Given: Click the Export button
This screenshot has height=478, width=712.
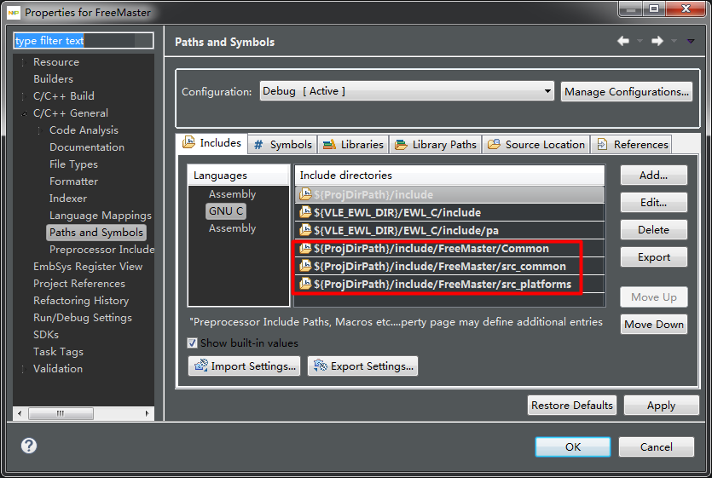Looking at the screenshot, I should pos(653,257).
